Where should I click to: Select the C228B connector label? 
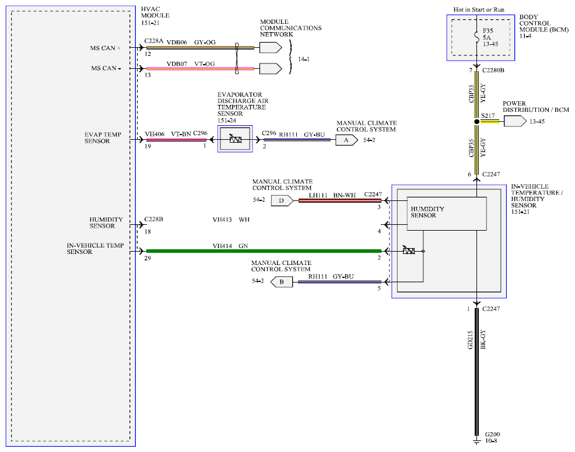(x=153, y=219)
